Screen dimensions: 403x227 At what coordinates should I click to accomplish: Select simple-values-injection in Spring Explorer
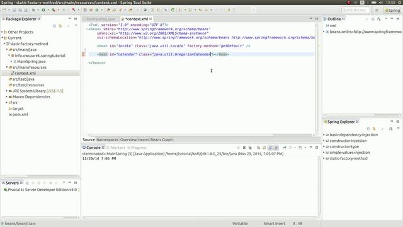[x=349, y=153]
